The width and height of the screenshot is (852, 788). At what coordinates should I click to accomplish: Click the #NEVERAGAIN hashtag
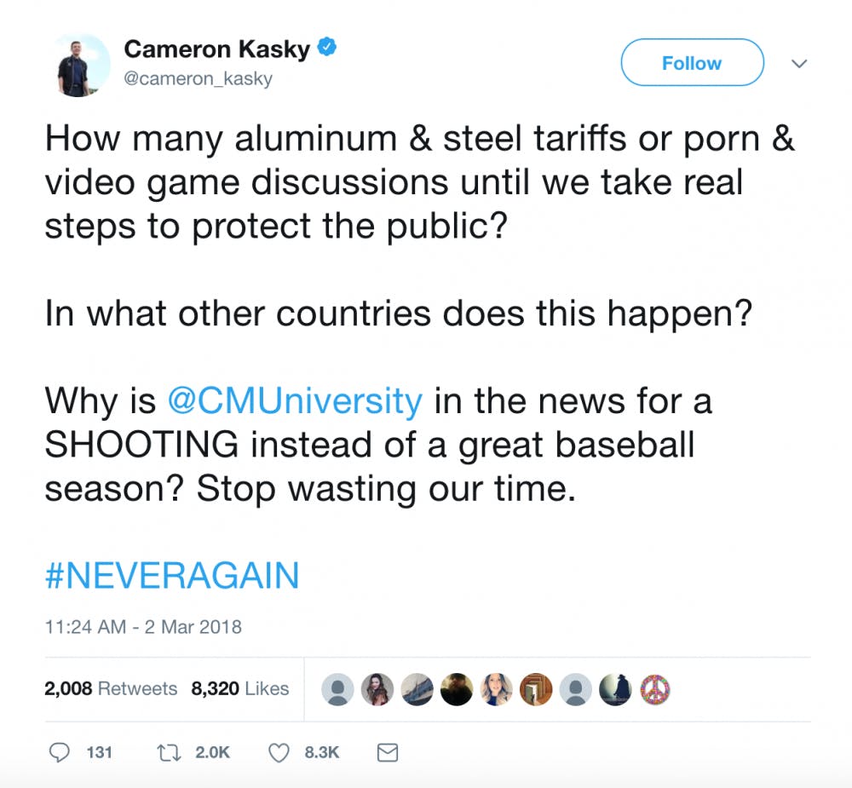(171, 576)
